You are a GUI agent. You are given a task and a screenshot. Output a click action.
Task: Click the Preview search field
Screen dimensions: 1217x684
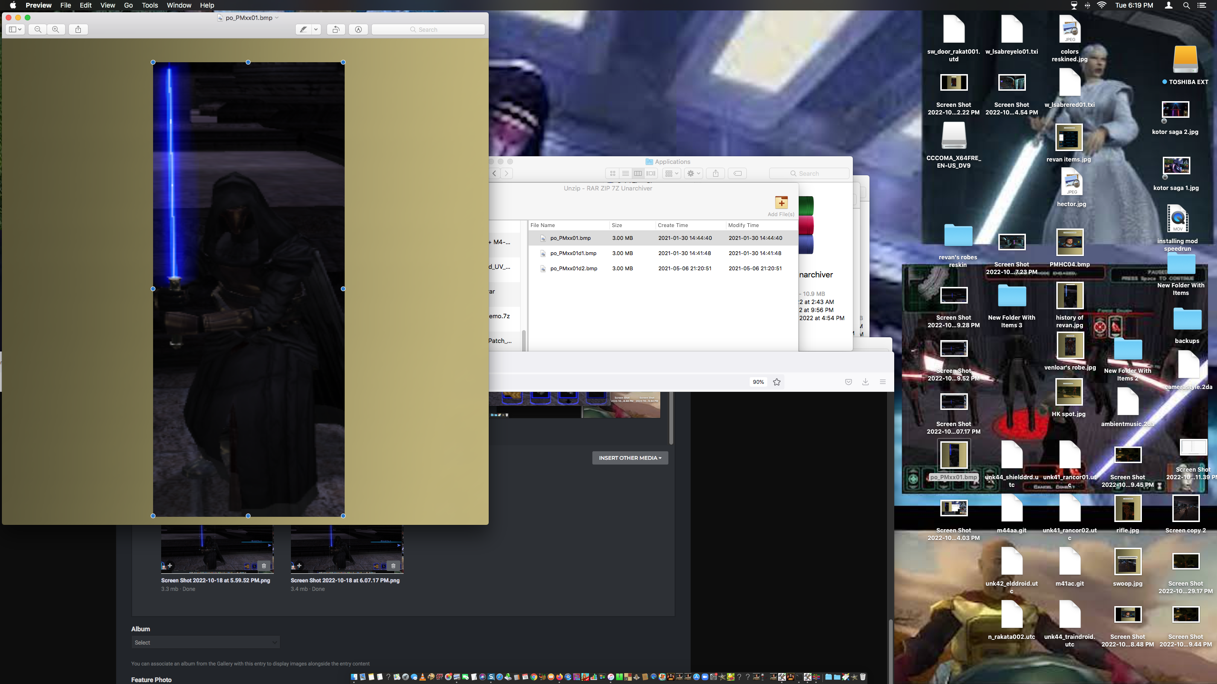(x=428, y=29)
